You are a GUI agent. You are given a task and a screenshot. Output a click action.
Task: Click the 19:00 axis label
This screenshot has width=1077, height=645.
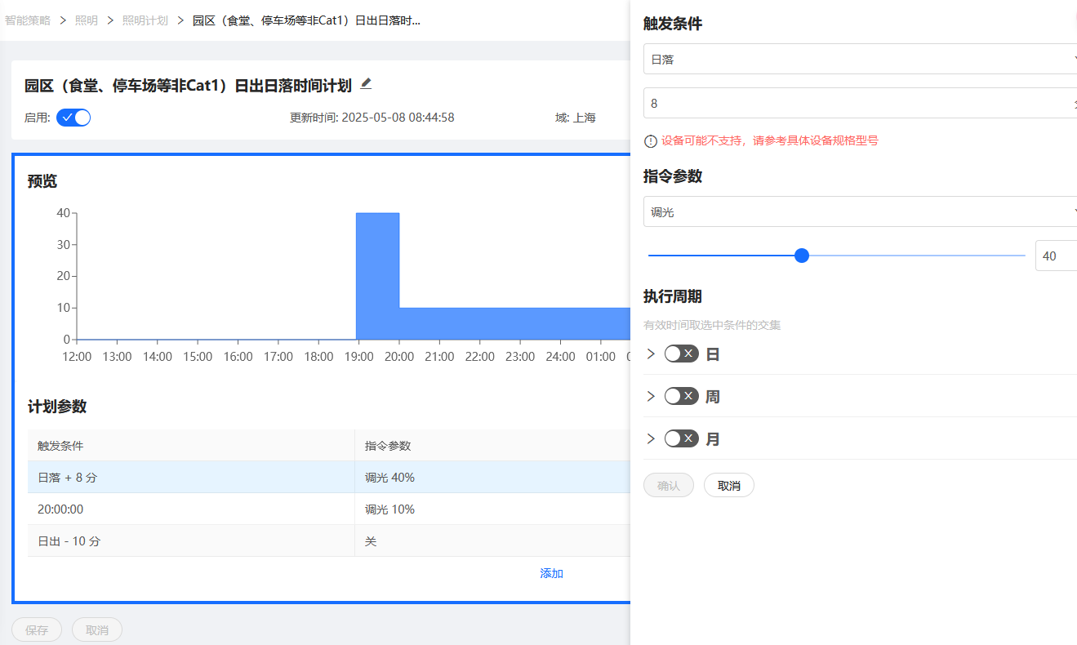coord(358,357)
